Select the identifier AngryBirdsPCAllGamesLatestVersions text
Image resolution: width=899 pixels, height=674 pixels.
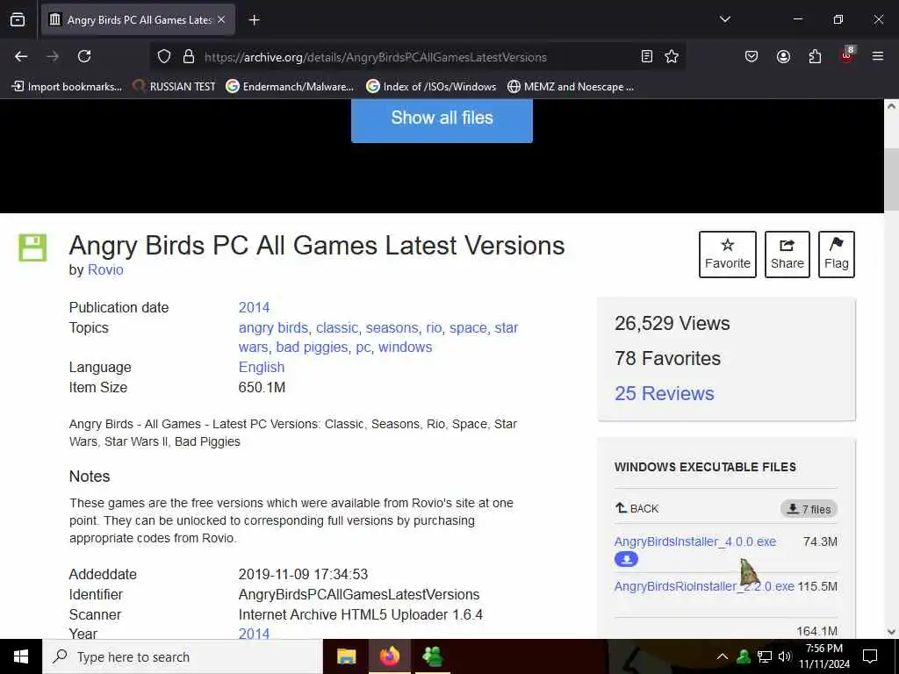(359, 594)
